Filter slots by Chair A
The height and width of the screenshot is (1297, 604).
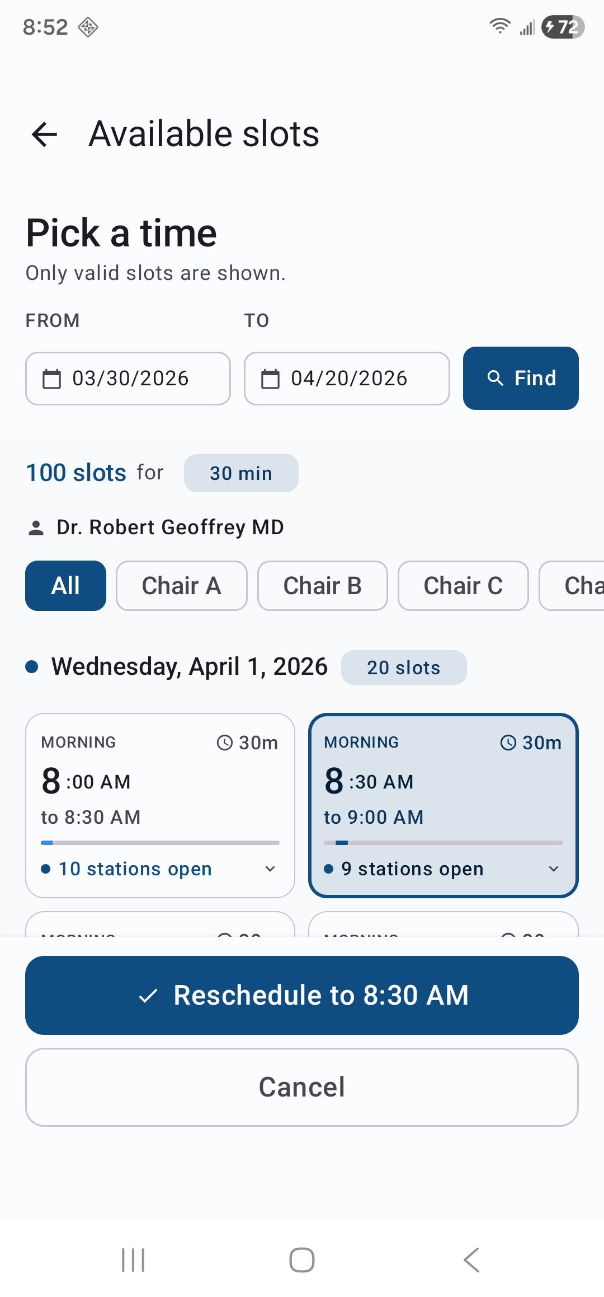click(x=182, y=586)
